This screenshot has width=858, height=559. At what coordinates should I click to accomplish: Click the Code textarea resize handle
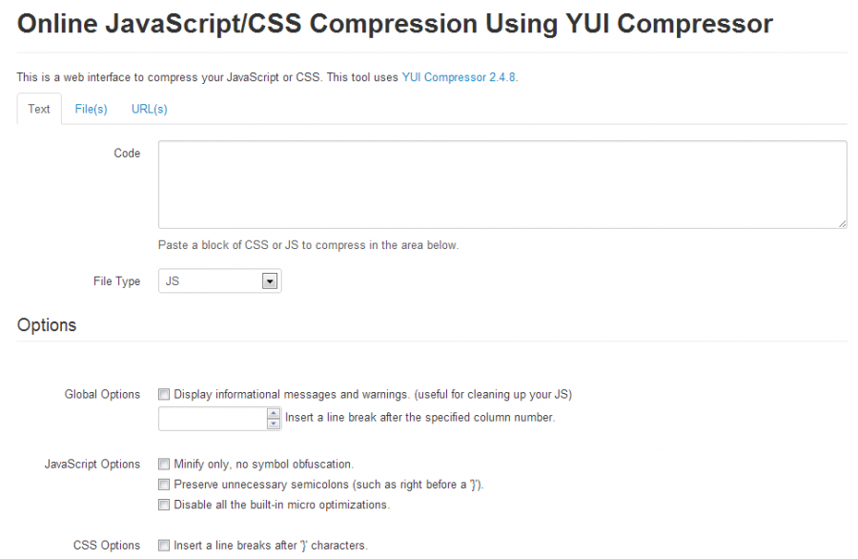click(842, 223)
